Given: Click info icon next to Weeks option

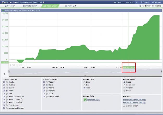Looking at the screenshot, I should tap(44, 88).
